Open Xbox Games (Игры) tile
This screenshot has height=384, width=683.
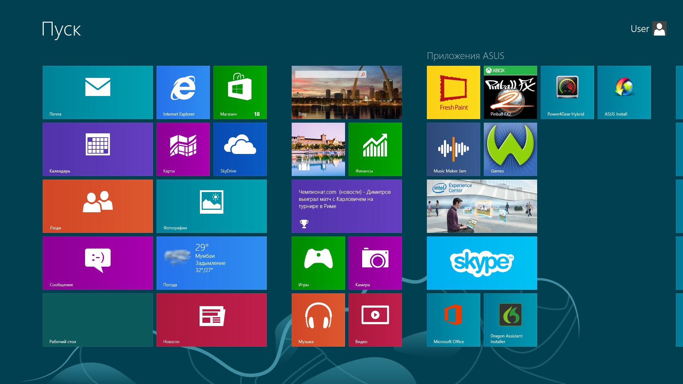318,263
